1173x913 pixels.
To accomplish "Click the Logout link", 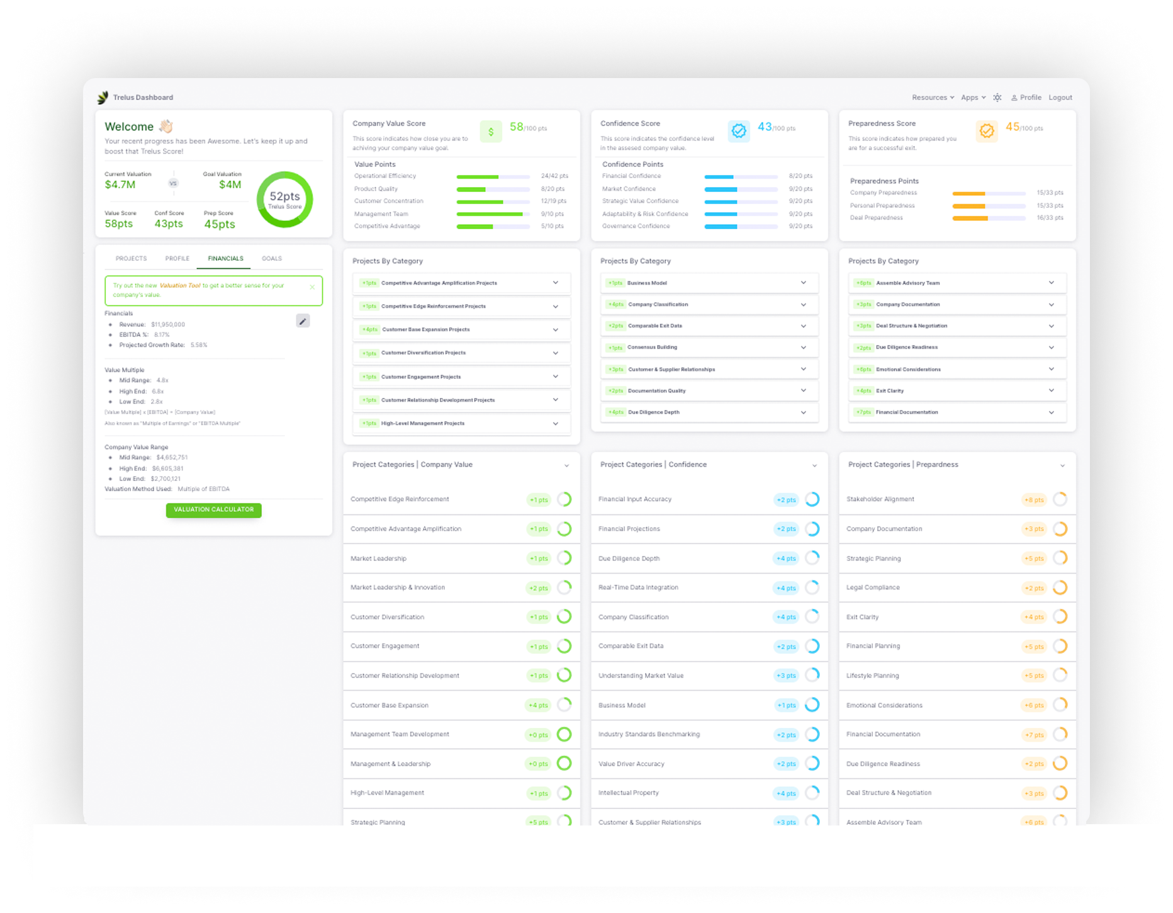I will (x=1060, y=98).
